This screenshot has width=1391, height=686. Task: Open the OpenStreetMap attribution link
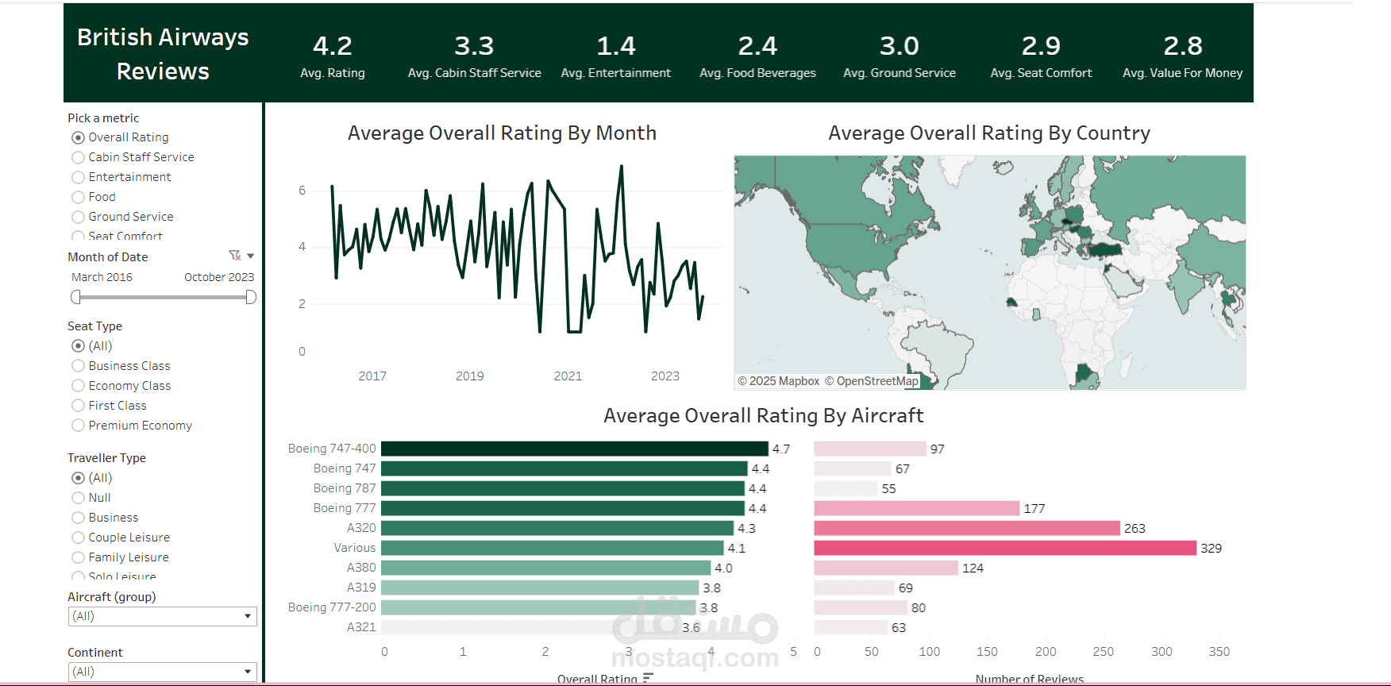(x=872, y=381)
